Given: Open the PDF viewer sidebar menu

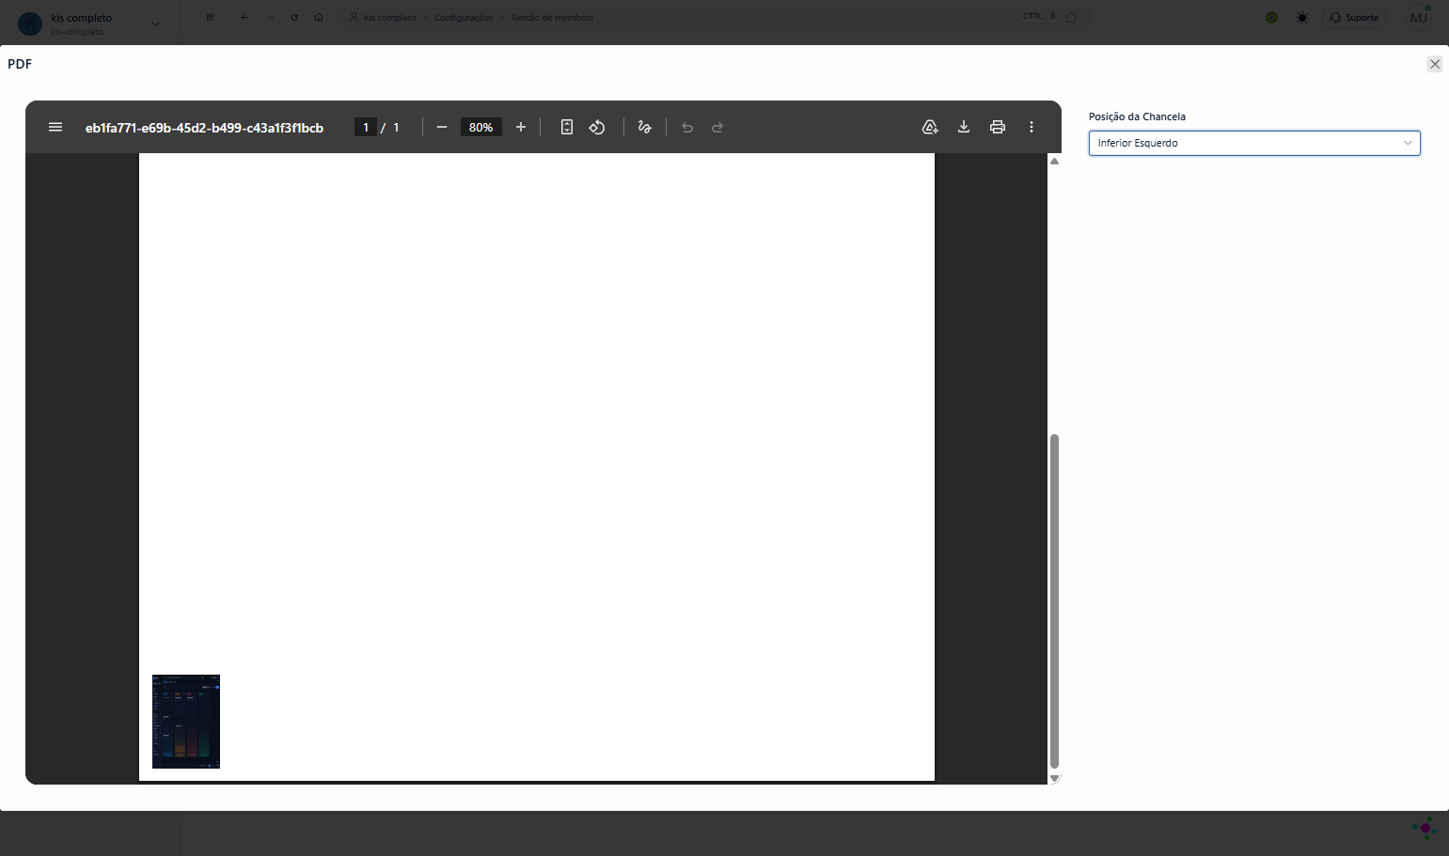Looking at the screenshot, I should 55,127.
